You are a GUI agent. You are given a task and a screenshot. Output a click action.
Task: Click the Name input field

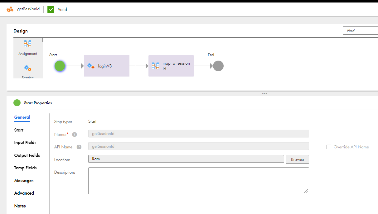coord(199,134)
